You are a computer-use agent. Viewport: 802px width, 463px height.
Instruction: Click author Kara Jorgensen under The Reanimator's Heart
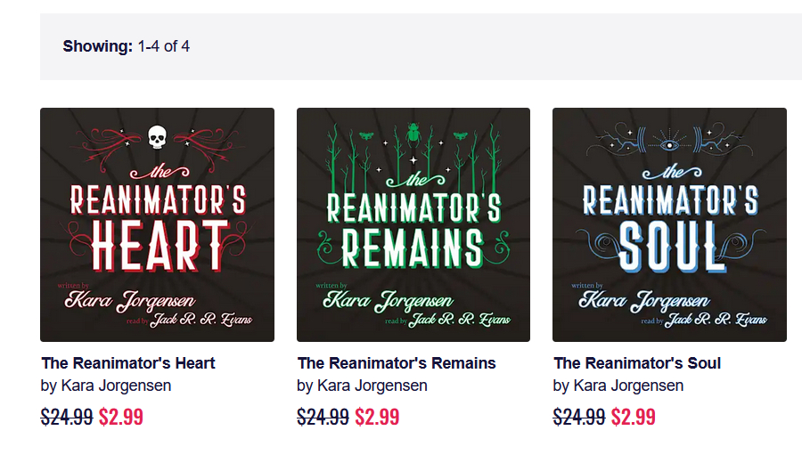[x=116, y=386]
